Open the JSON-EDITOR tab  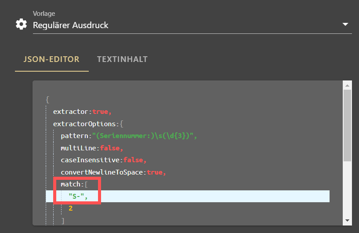(x=51, y=59)
